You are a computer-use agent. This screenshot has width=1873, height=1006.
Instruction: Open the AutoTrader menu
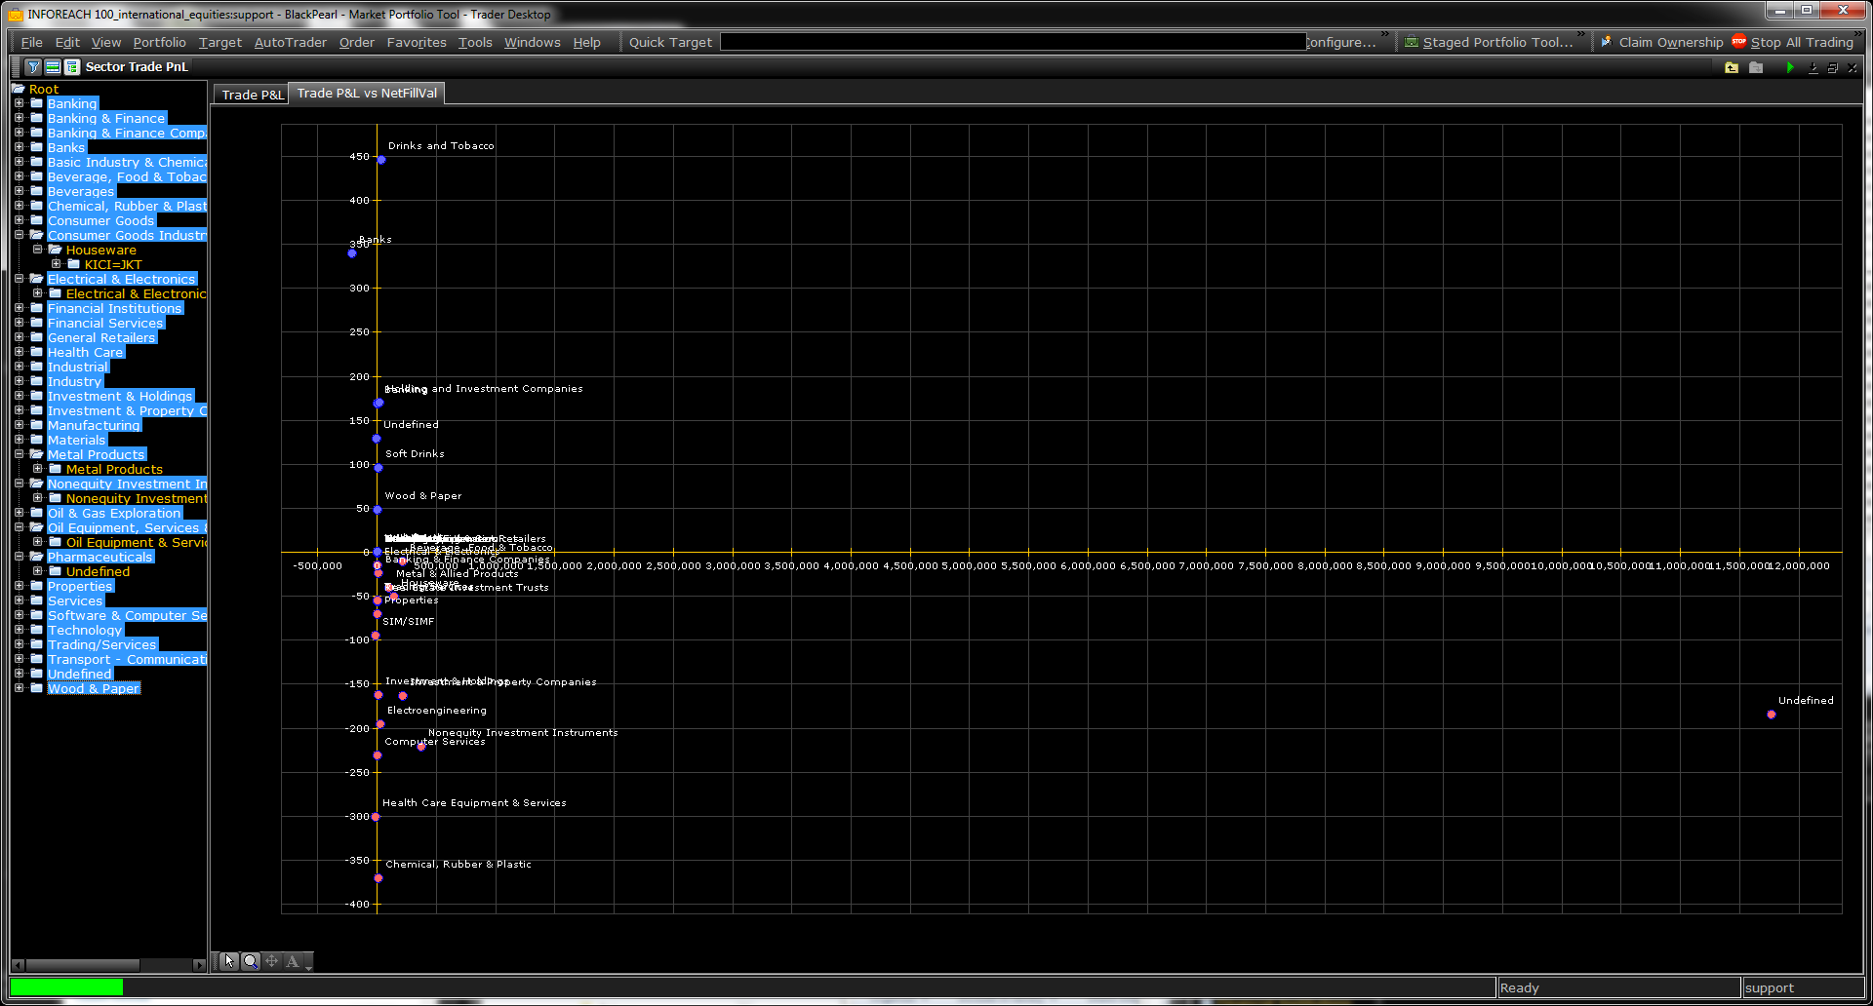click(290, 42)
